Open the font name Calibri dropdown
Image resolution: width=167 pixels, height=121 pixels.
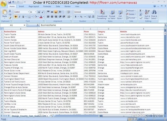pos(28,12)
